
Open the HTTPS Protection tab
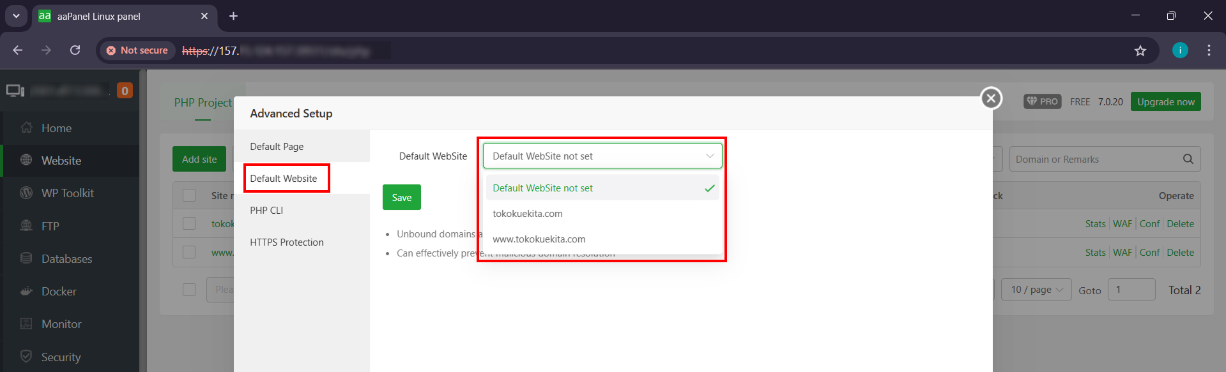tap(302, 242)
